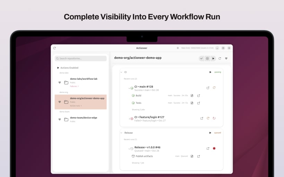Click the 'queued' status label of Release
284x177 pixels.
(217, 133)
